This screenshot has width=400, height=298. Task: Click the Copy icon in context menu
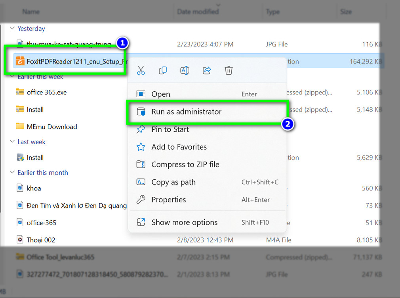tap(163, 70)
